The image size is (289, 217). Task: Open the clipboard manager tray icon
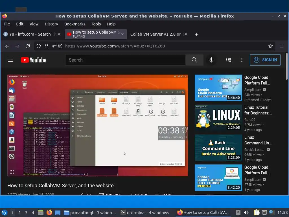[x=257, y=212]
